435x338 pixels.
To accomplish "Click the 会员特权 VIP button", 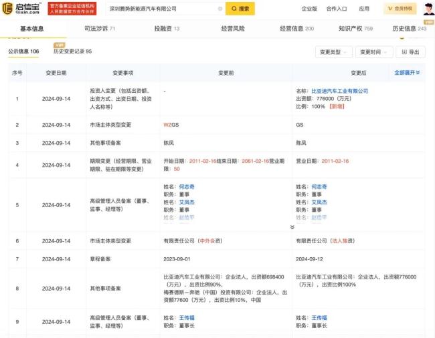I will click(400, 9).
